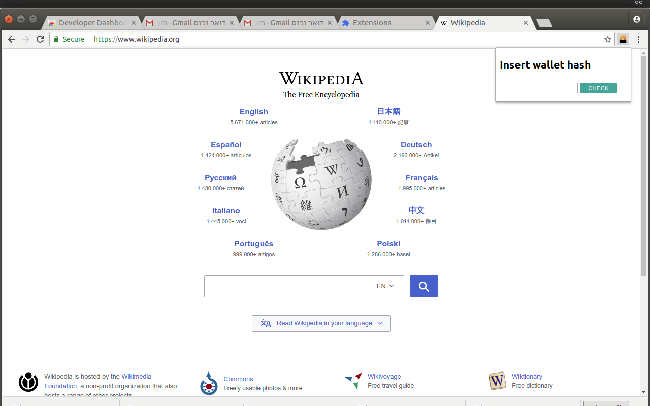Bookmark this page with the star icon
650x406 pixels.
click(608, 39)
